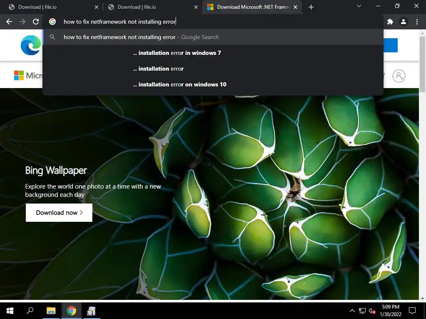Open the notification center icon
Viewport: 426px width, 319px height.
pos(412,311)
